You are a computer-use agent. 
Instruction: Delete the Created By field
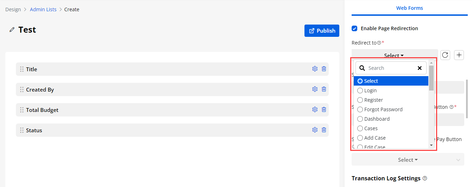click(324, 89)
